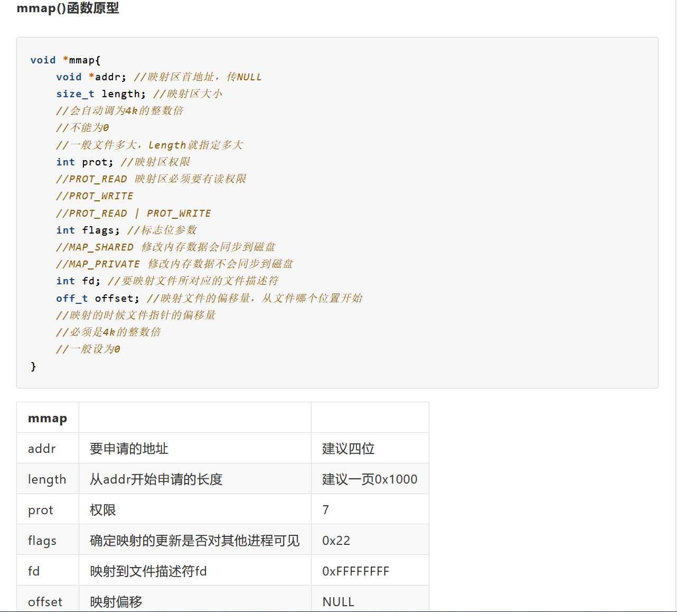Viewport: 677px width, 612px height.
Task: Click the '映射偏移' cell in offset row
Action: click(116, 602)
